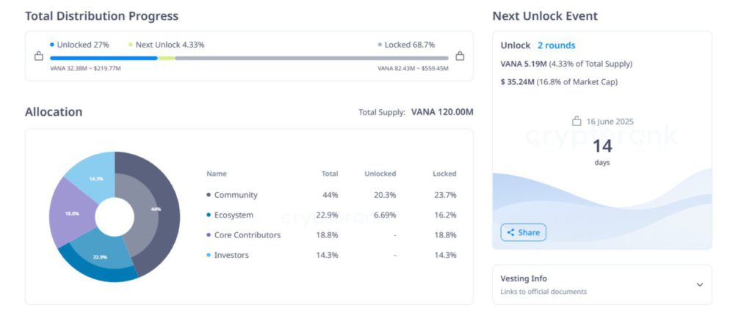Open the 2 rounds unlock link
752x318 pixels.
point(556,45)
